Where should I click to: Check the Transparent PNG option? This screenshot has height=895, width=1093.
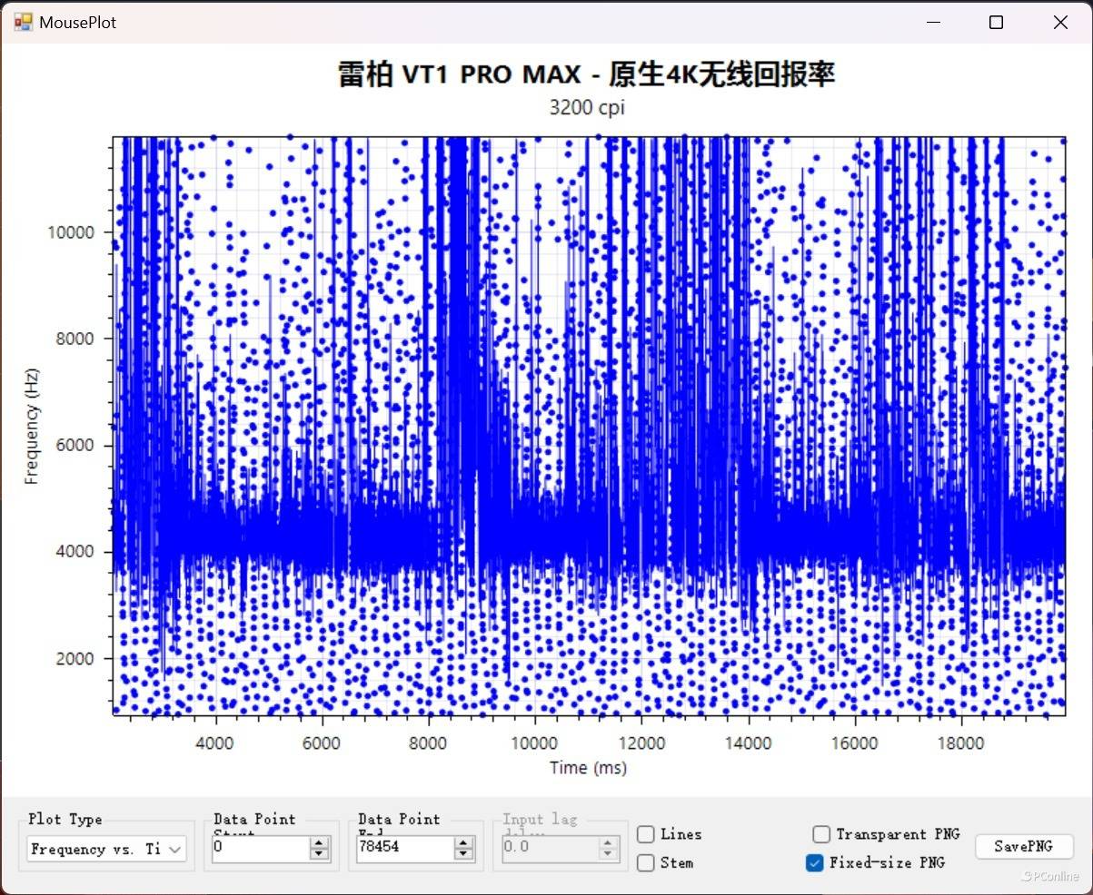(820, 834)
